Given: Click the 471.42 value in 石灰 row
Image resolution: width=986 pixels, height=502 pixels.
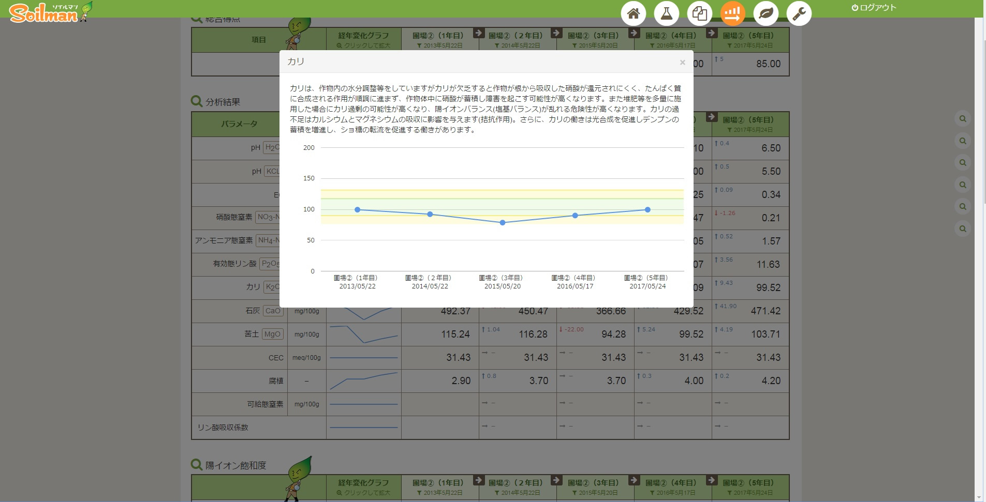Looking at the screenshot, I should (x=766, y=311).
